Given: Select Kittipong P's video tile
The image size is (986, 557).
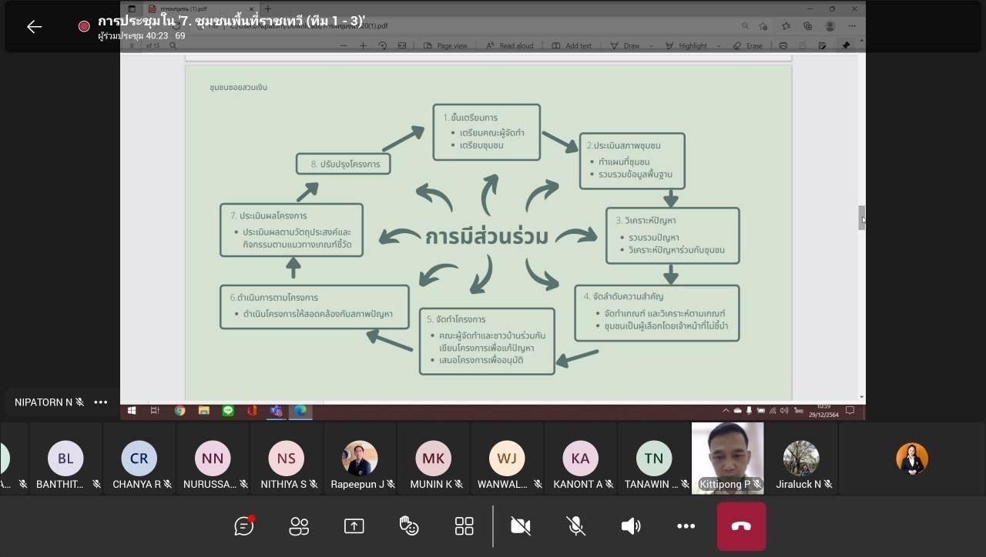Looking at the screenshot, I should [728, 459].
